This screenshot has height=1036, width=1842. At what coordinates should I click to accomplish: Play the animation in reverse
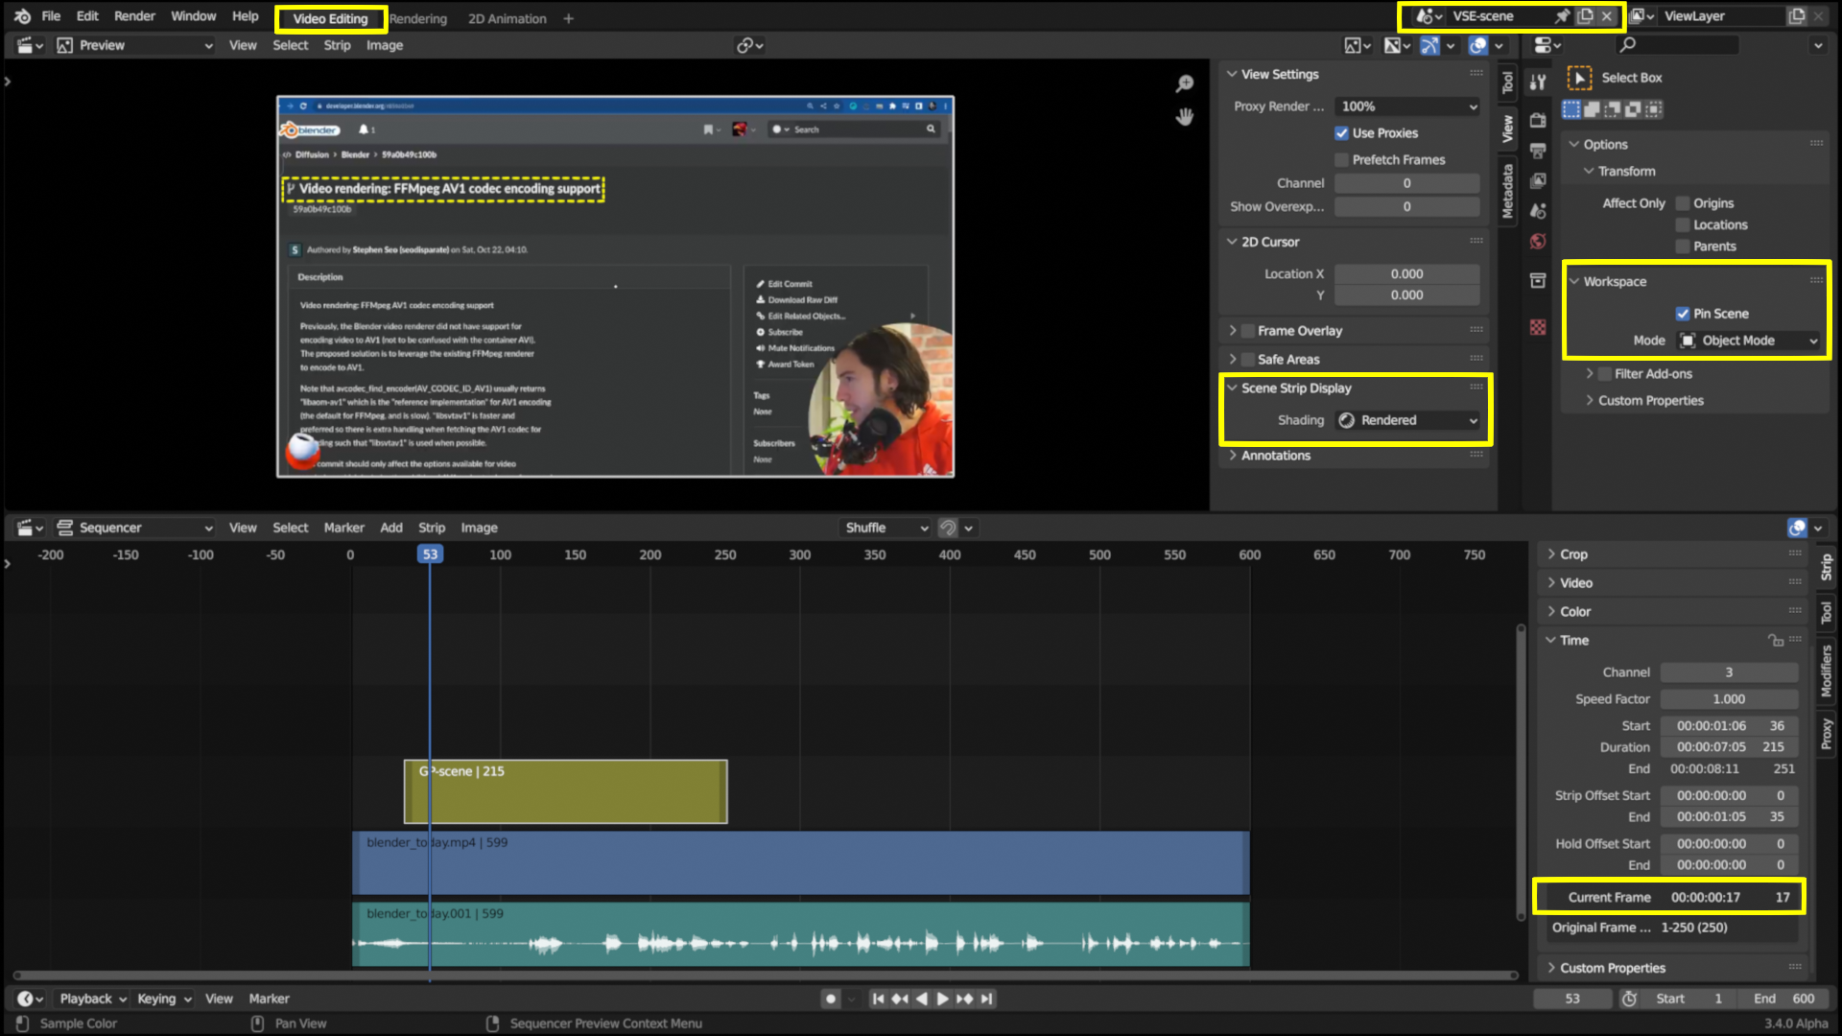921,999
